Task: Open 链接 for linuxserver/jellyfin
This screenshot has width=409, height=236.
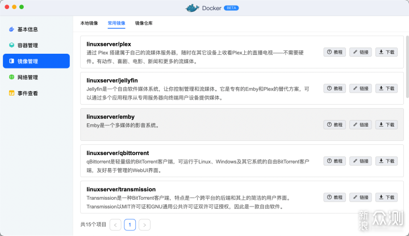Action: [361, 88]
